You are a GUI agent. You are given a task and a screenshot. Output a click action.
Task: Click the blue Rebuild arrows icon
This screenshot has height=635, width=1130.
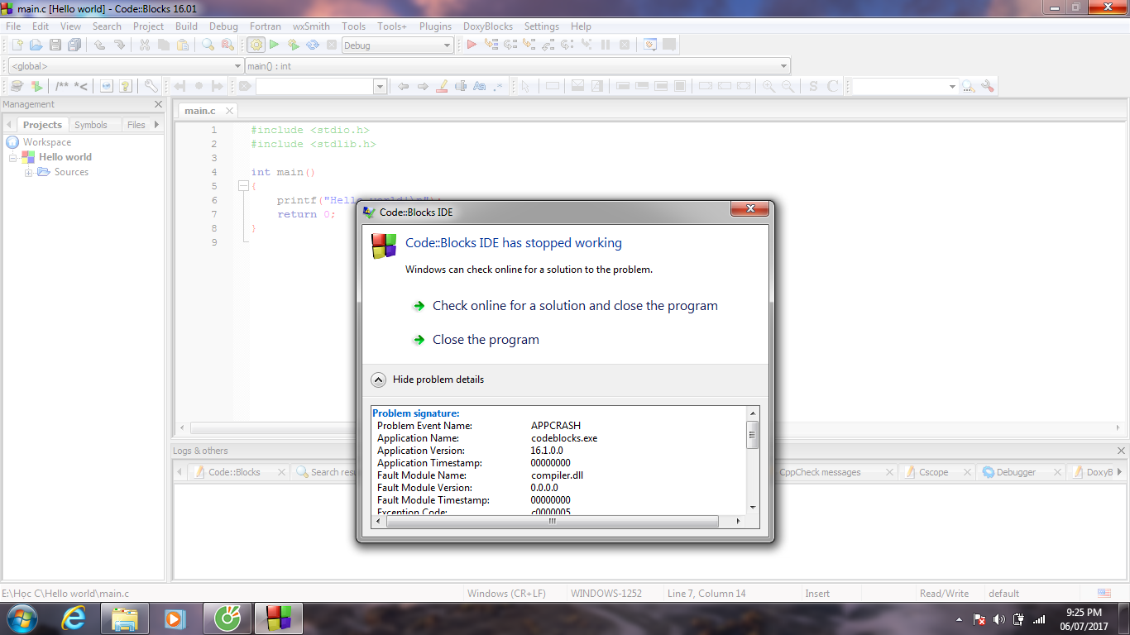click(313, 45)
